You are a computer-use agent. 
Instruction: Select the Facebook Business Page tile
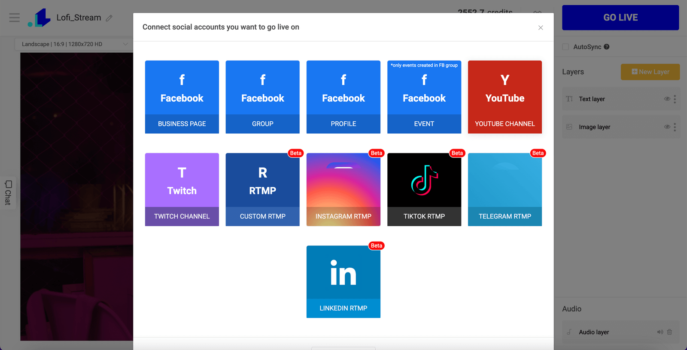[182, 97]
